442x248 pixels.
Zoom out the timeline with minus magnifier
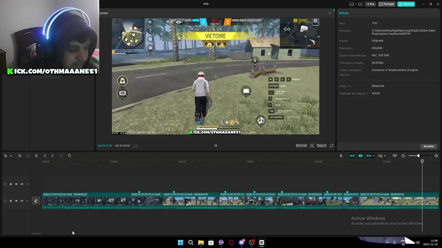403,156
